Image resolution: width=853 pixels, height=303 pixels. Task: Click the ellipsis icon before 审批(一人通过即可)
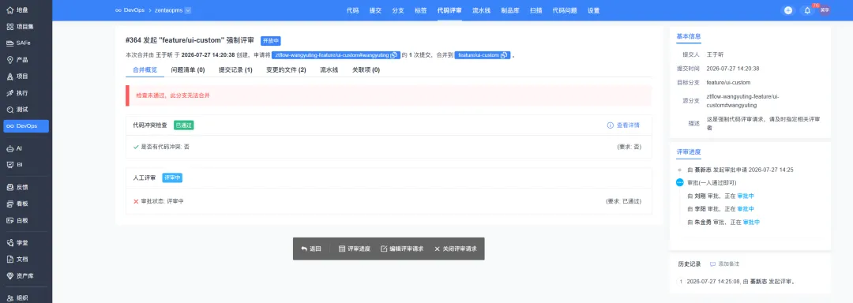pos(679,182)
